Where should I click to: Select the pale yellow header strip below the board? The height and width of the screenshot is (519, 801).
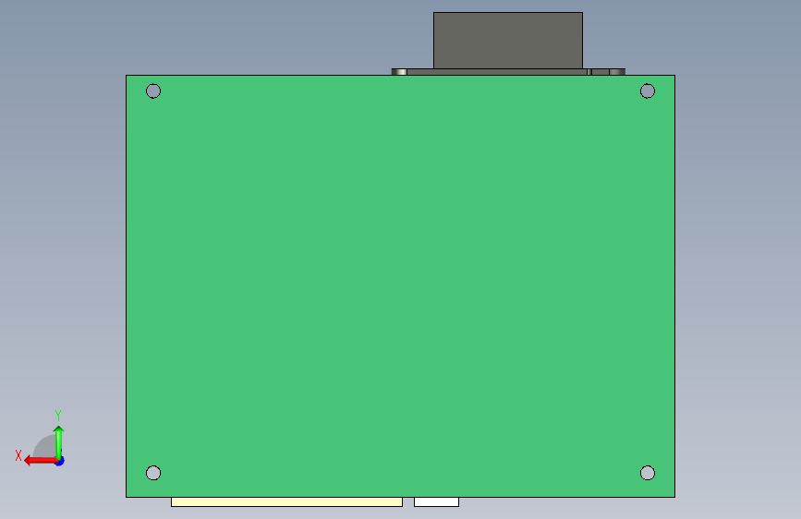point(286,501)
